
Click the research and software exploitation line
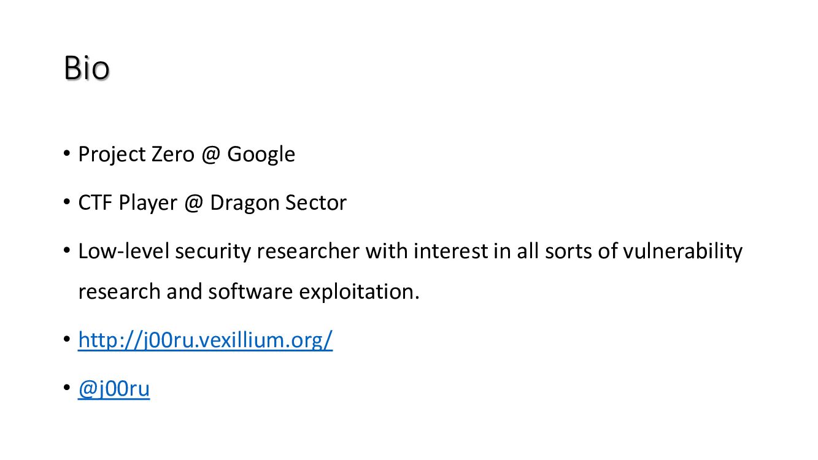pyautogui.click(x=249, y=291)
